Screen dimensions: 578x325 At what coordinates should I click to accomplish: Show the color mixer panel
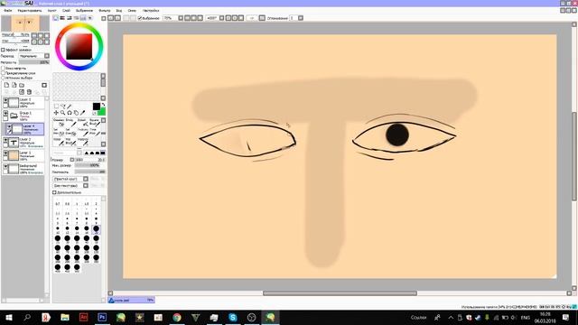click(76, 18)
